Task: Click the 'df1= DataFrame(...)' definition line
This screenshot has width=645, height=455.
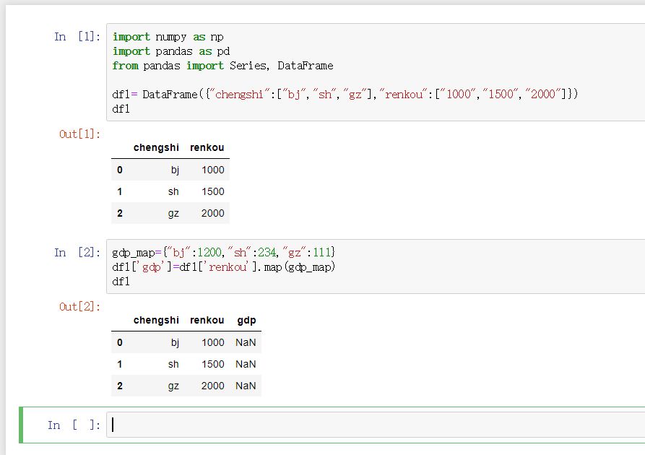Action: pos(345,95)
